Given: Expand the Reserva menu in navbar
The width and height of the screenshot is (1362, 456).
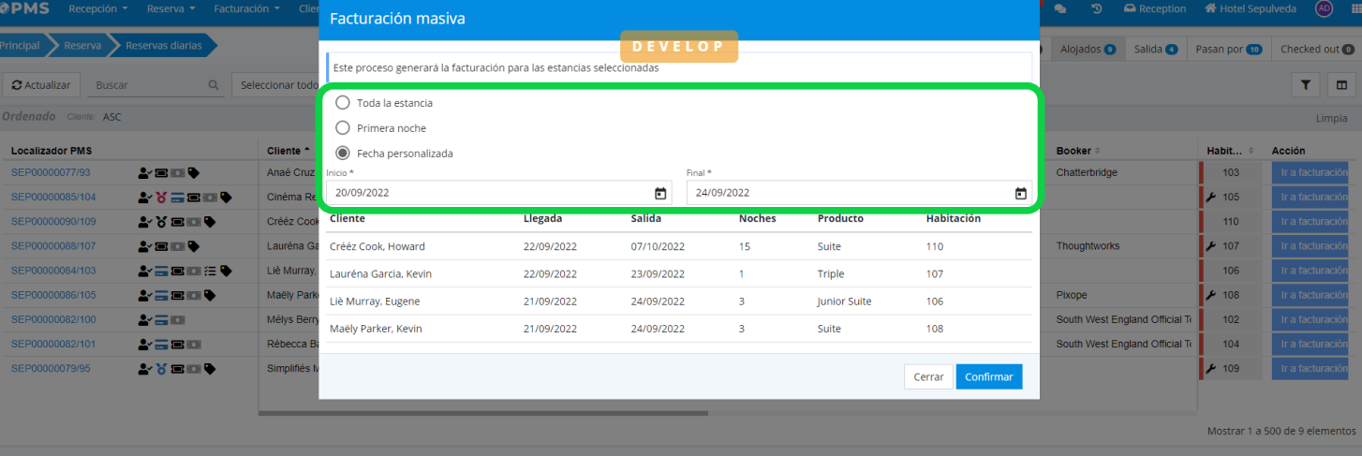Looking at the screenshot, I should click(x=170, y=8).
